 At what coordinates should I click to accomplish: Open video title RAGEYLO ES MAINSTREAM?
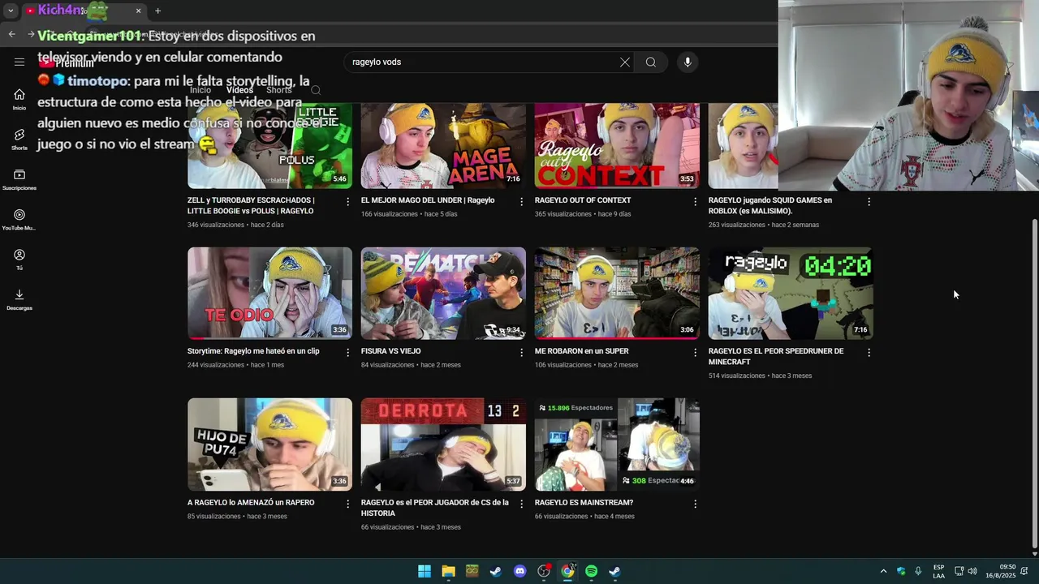click(x=584, y=503)
